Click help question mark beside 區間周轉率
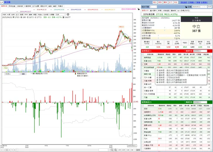This screenshot has height=152, width=213. click(158, 38)
